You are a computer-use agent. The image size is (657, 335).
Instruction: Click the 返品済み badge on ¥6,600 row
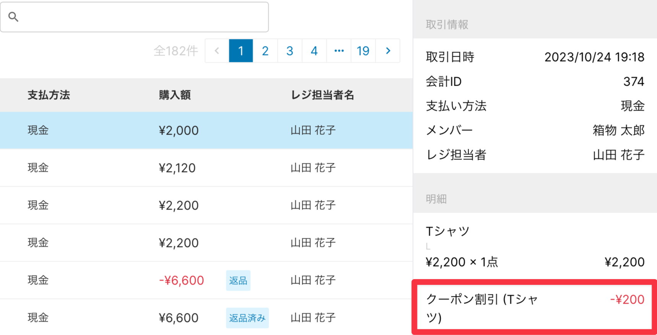coord(247,318)
